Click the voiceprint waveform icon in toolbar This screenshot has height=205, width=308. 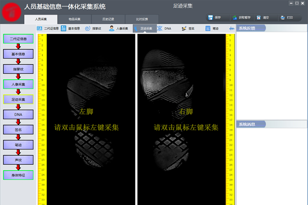(232, 29)
